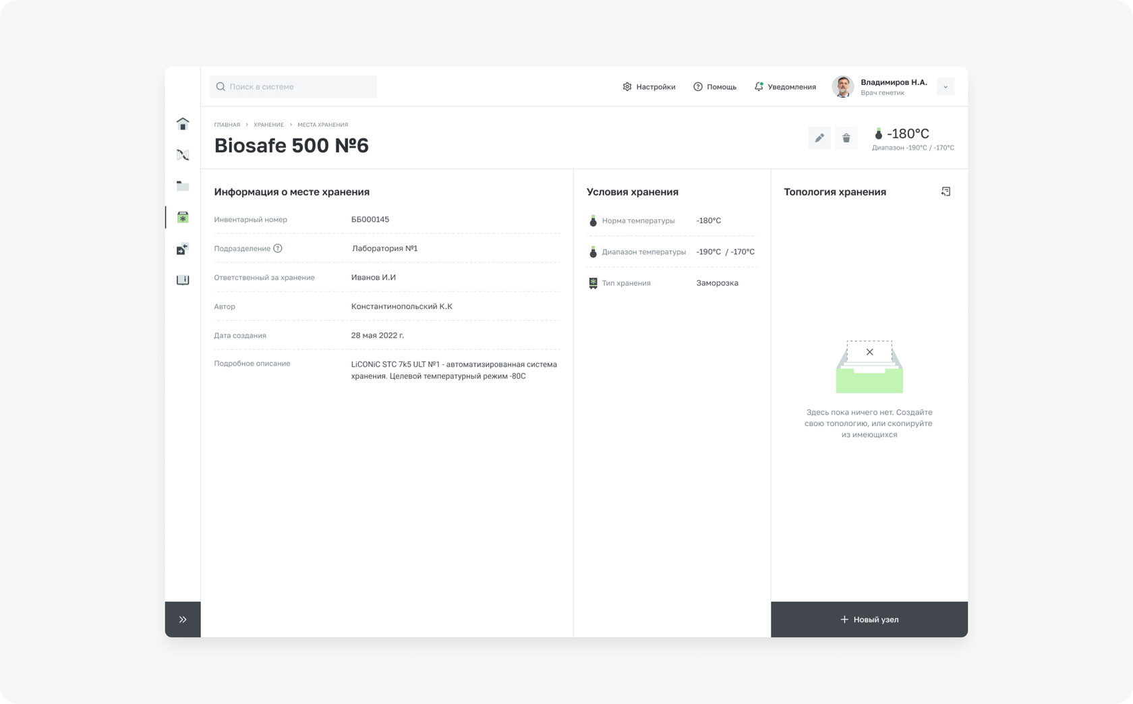Viewport: 1133px width, 704px height.
Task: Click the Тип хранения freezer icon
Action: tap(593, 283)
